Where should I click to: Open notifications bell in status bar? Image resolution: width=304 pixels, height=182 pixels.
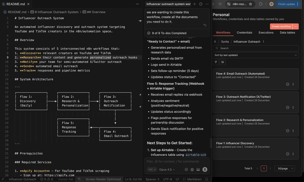207,179
